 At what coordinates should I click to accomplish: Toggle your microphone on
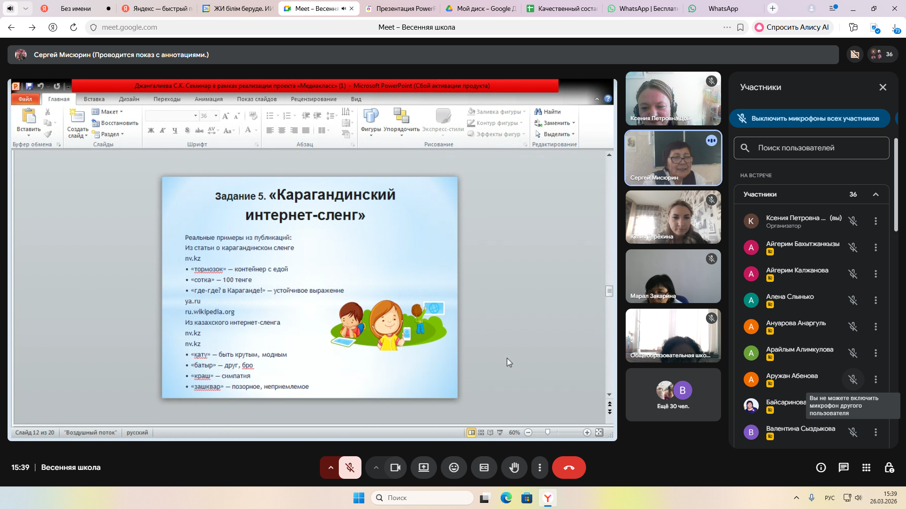click(x=350, y=468)
